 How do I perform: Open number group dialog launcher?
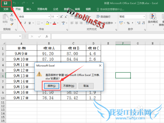145,29
